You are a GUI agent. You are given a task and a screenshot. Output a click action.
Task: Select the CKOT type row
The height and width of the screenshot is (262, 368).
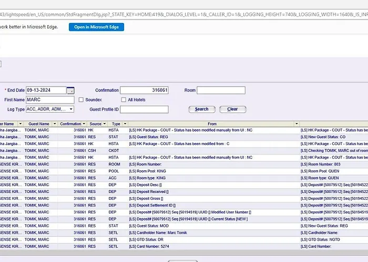184,151
